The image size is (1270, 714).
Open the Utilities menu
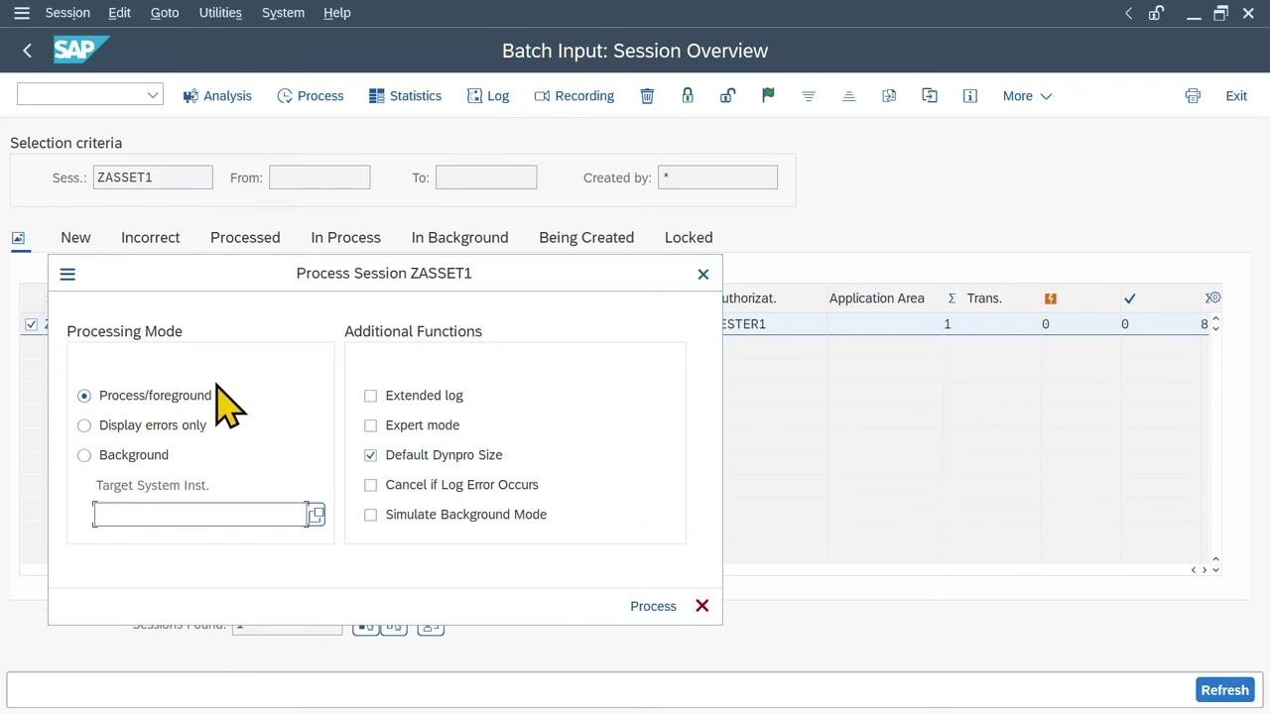tap(220, 13)
